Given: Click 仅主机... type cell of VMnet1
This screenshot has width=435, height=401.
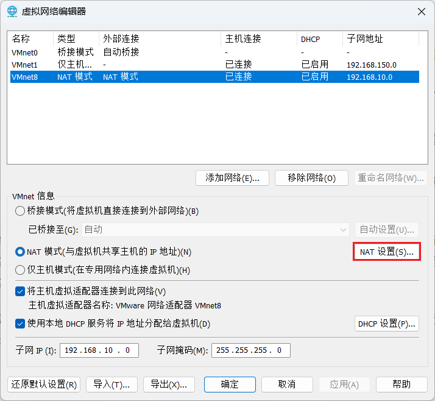Looking at the screenshot, I should (x=74, y=65).
